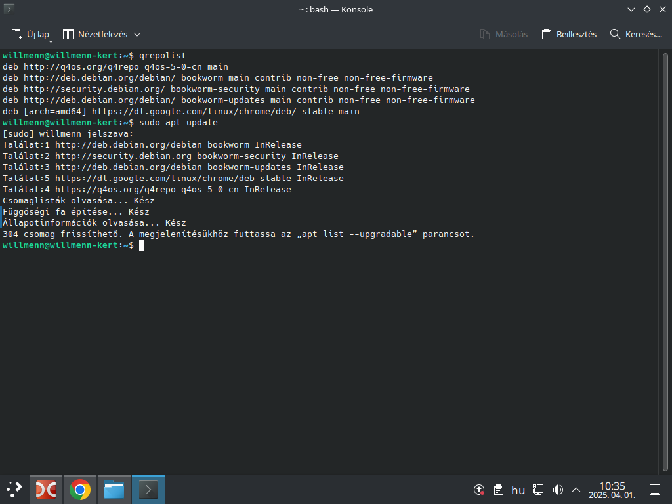672x504 pixels.
Task: Open the audio volume tray icon
Action: (x=558, y=490)
